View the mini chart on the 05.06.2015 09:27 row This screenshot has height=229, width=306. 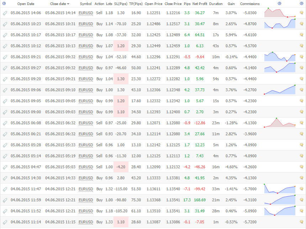coord(280,67)
